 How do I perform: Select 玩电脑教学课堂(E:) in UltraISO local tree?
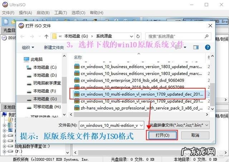pos(32,146)
